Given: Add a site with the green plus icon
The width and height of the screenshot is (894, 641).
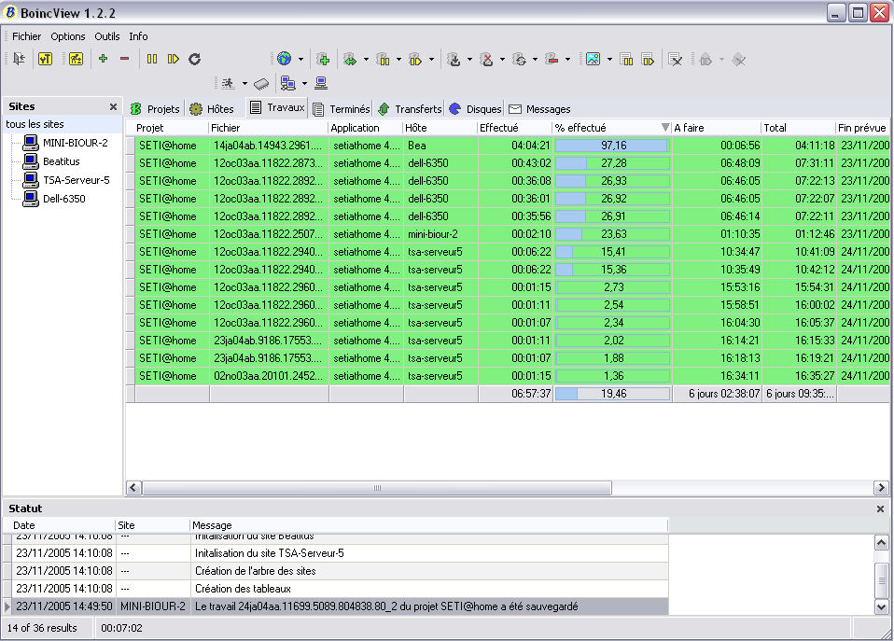Looking at the screenshot, I should coord(104,58).
